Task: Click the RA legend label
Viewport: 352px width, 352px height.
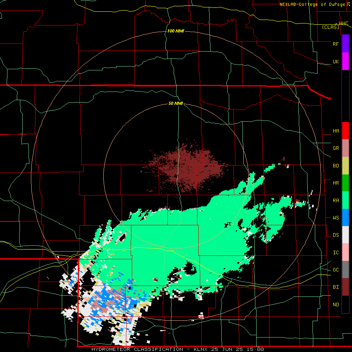Action: pos(336,201)
